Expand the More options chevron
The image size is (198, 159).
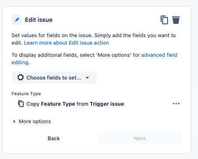pyautogui.click(x=14, y=121)
